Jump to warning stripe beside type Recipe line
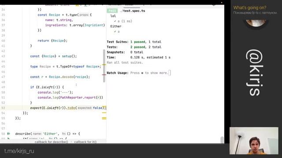 104,65
